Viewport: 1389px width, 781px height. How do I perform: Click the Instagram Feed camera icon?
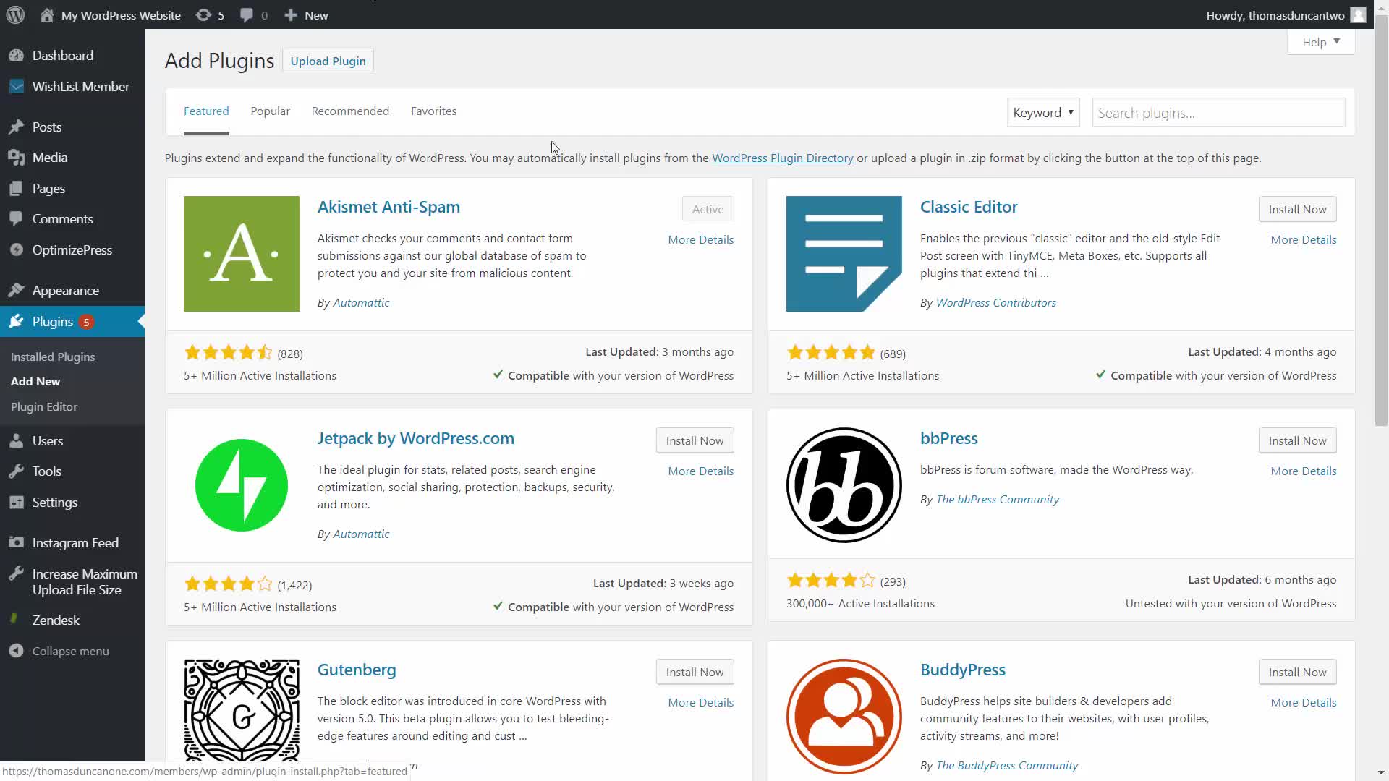17,543
